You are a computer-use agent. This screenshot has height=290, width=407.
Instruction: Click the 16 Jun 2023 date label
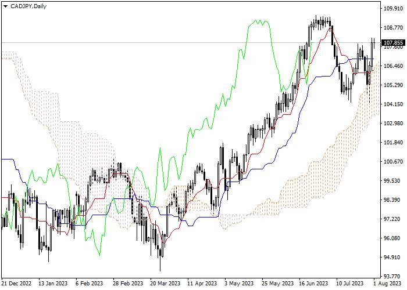(313, 283)
